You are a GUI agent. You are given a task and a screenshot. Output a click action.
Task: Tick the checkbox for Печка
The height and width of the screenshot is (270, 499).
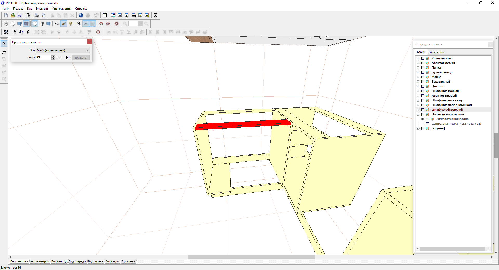coord(423,68)
